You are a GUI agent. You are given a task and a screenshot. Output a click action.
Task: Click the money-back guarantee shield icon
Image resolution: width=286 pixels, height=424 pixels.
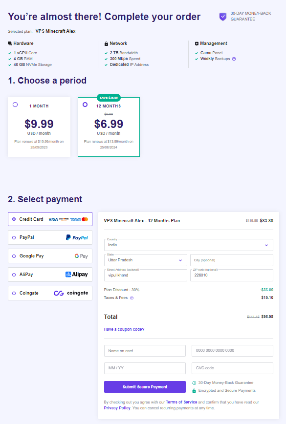click(x=222, y=16)
